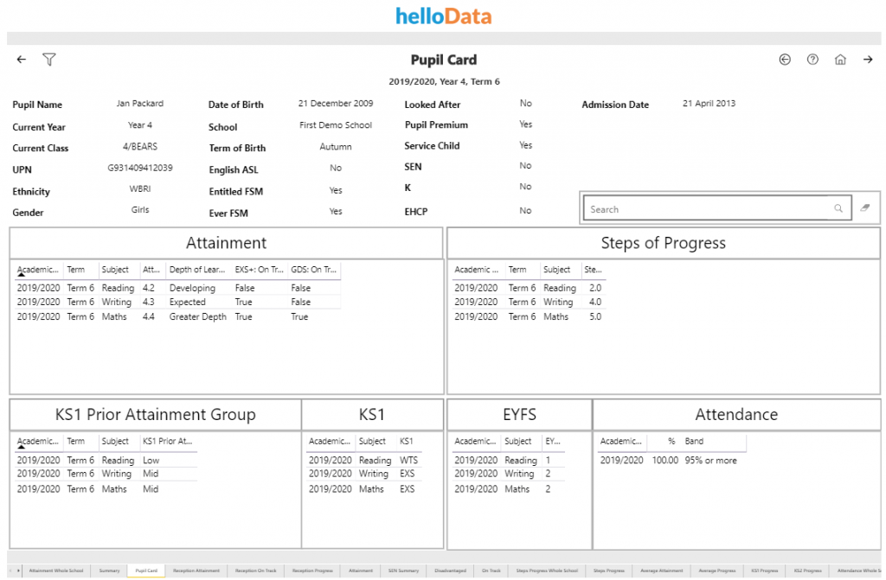Switch to the Summary tab
This screenshot has height=580, width=886.
pos(109,570)
